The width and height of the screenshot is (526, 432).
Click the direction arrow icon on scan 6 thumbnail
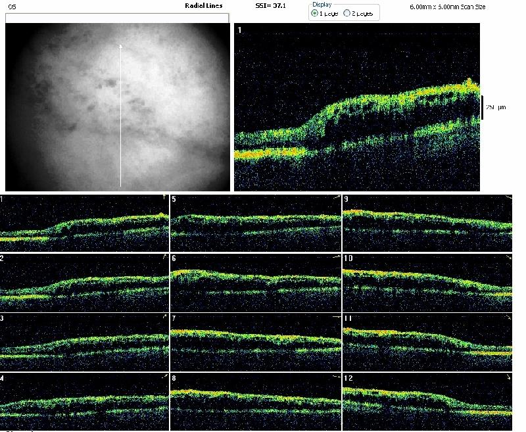336,256
